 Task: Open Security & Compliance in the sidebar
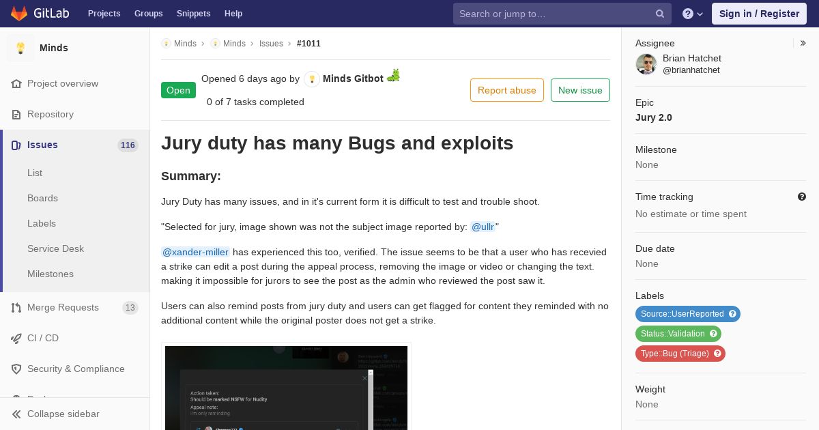pyautogui.click(x=75, y=369)
